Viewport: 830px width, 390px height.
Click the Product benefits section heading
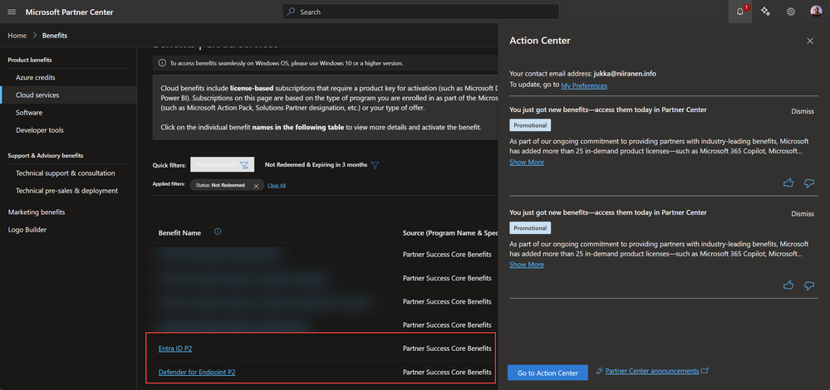click(30, 60)
